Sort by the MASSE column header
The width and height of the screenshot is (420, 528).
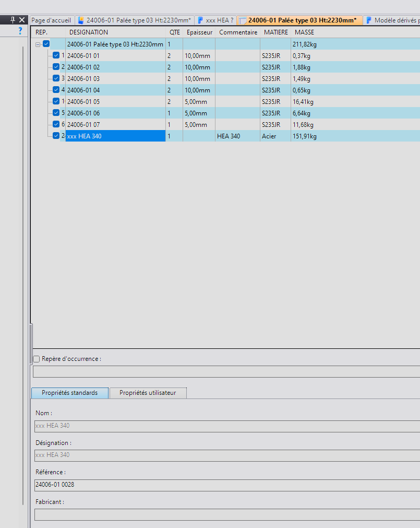click(304, 32)
